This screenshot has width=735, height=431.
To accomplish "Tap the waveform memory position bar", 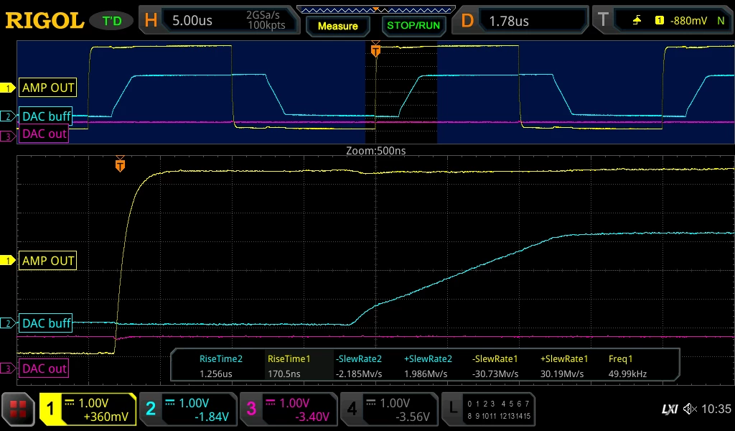I will click(375, 10).
